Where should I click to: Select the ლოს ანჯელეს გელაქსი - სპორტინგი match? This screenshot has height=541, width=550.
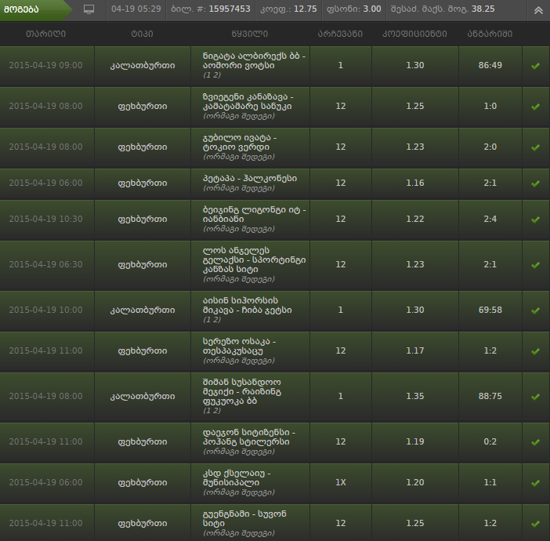pos(254,260)
